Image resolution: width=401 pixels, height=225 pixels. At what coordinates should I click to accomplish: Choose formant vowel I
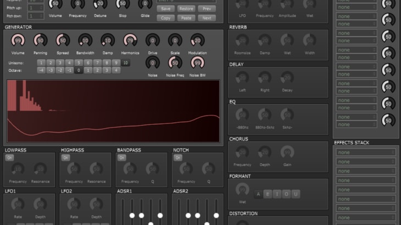[277, 194]
